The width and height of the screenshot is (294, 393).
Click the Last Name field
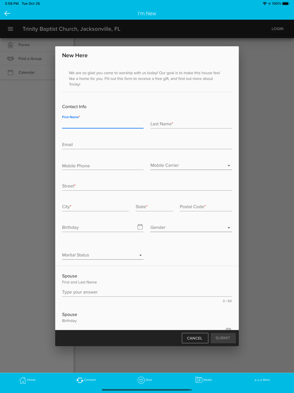[191, 124]
